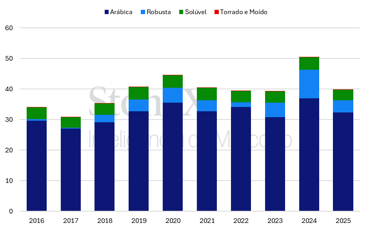Viewport: 369px width, 230px height.
Task: Select the 2020 Solúvel green segment
Action: click(x=173, y=81)
